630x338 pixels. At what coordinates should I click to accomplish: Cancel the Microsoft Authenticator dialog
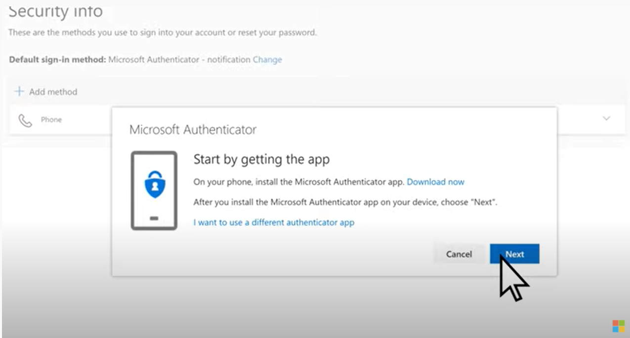pyautogui.click(x=459, y=254)
